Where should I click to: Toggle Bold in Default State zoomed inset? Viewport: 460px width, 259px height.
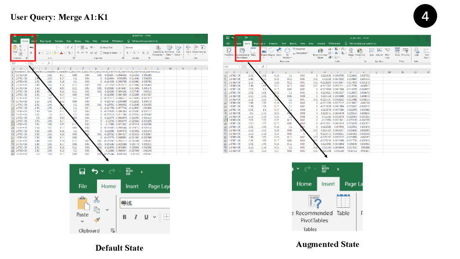[124, 217]
